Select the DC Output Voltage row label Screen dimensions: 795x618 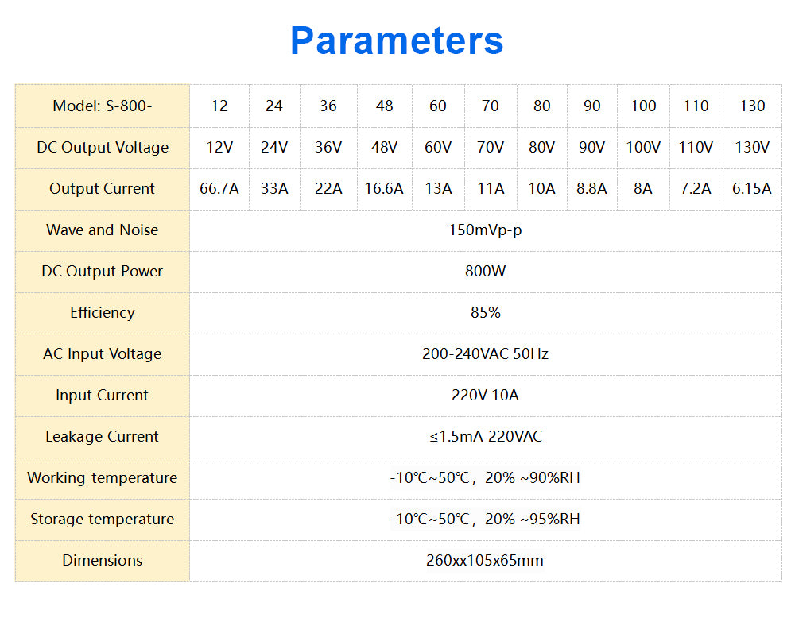pos(102,147)
